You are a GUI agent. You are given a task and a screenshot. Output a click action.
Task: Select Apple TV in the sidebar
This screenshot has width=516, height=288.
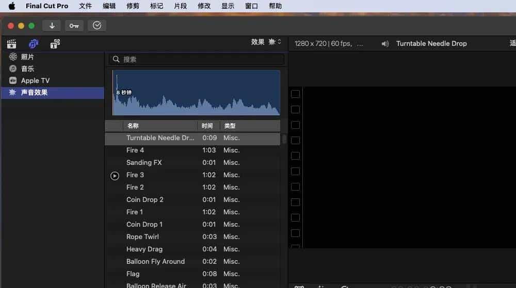(53, 80)
